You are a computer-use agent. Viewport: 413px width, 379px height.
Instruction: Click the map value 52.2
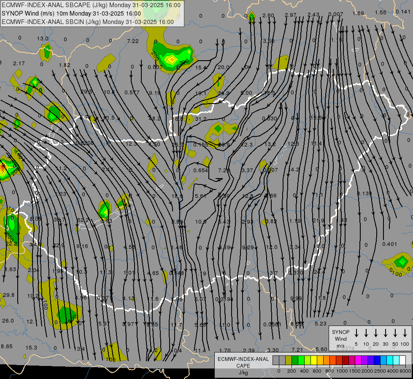tap(83, 220)
